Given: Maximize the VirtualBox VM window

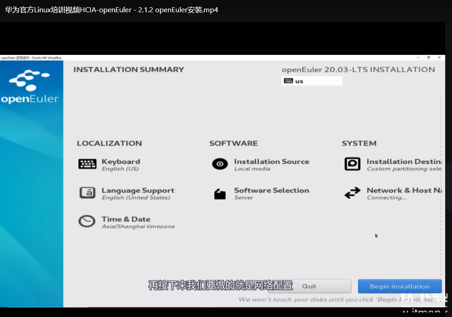Looking at the screenshot, I should [x=428, y=58].
